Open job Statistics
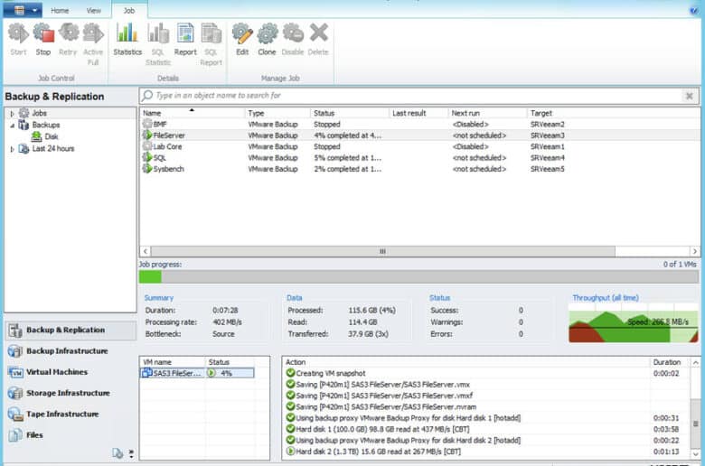This screenshot has height=466, width=705. pos(127,40)
